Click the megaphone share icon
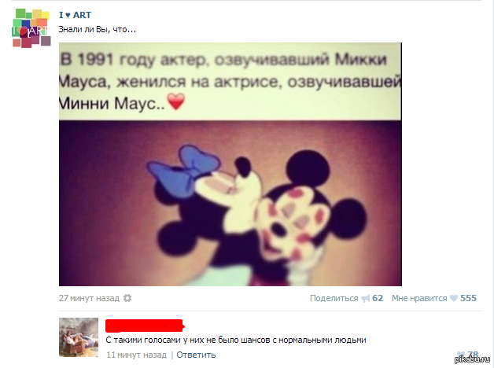The image size is (494, 368). [366, 299]
